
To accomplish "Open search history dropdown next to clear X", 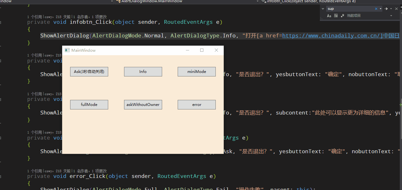I will click(x=380, y=9).
